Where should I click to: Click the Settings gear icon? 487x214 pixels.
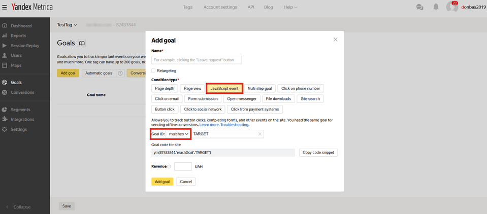click(x=5, y=129)
